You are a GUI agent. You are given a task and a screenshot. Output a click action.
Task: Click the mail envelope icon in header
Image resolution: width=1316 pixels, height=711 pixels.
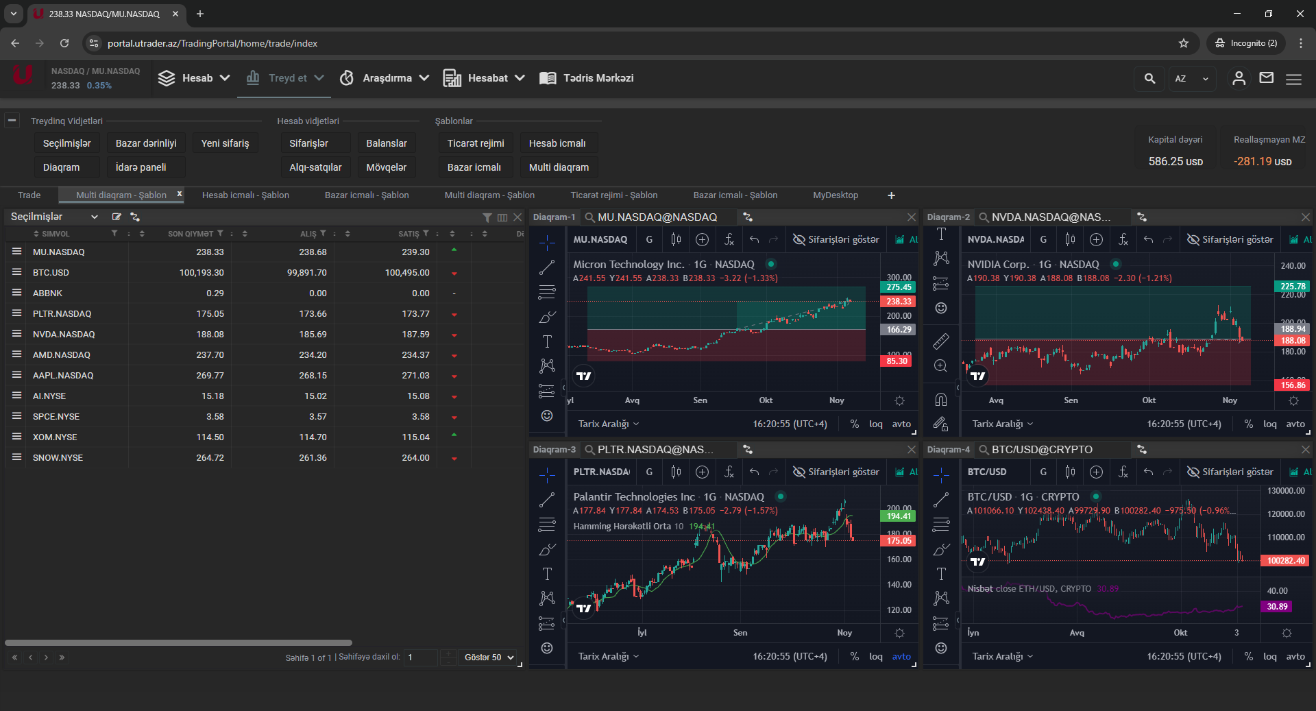1266,78
